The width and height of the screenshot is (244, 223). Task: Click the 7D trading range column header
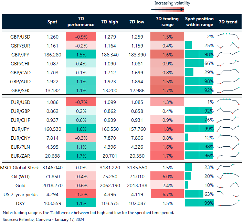click(x=167, y=22)
